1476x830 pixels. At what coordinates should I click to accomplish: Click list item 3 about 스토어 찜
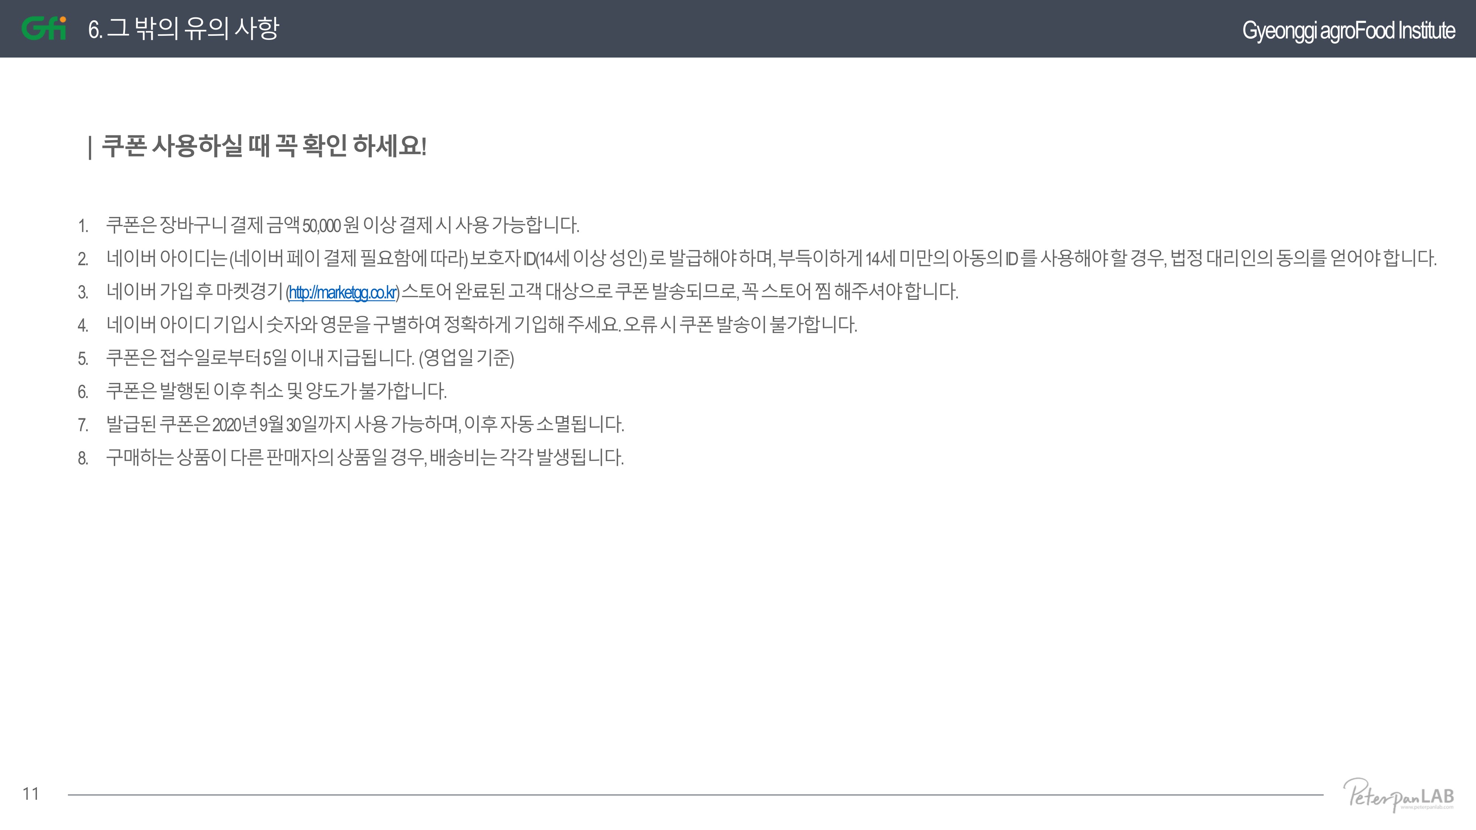(518, 291)
